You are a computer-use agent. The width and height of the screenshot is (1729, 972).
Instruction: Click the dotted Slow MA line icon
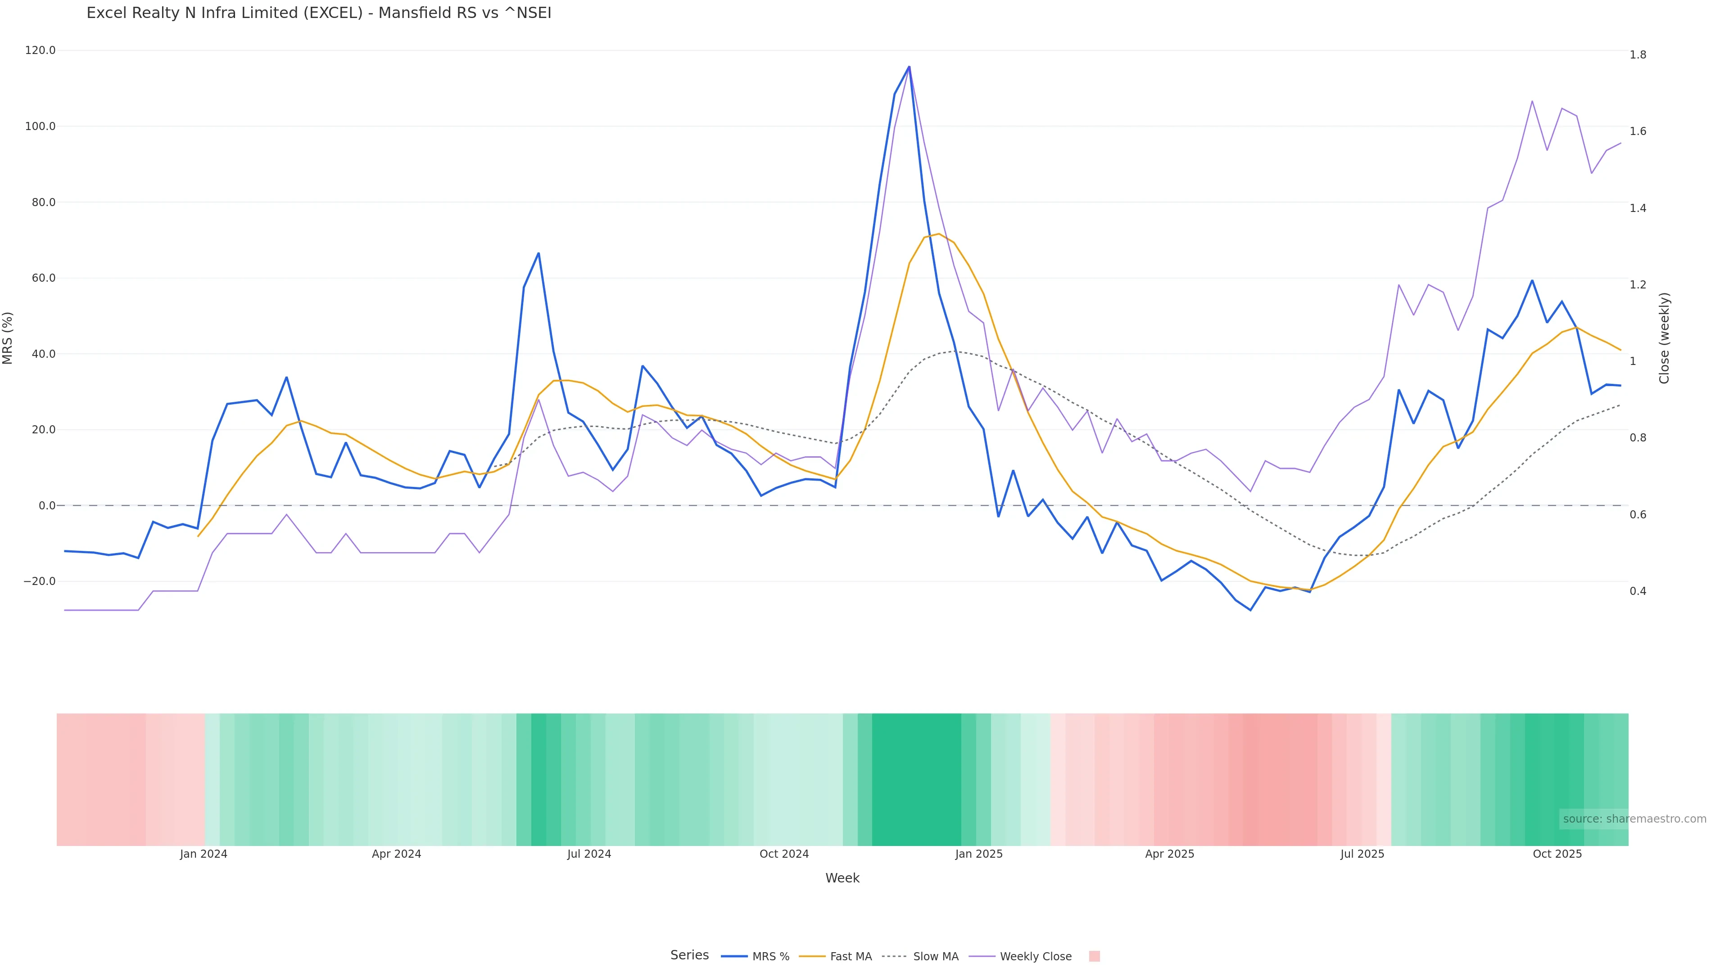[x=894, y=957]
